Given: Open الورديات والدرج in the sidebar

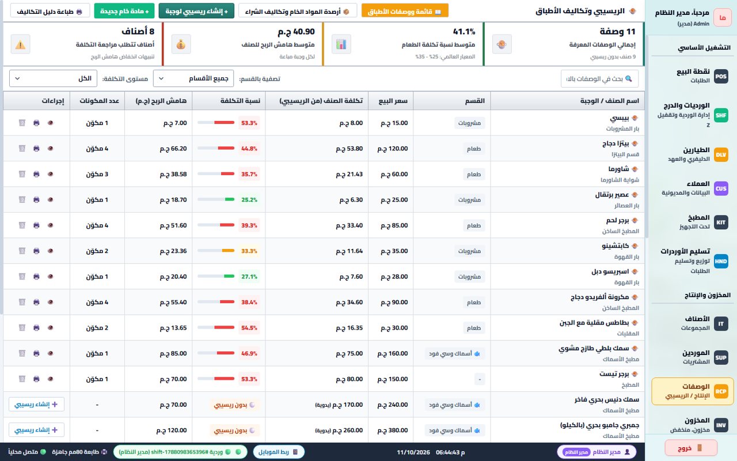Looking at the screenshot, I should (x=692, y=115).
